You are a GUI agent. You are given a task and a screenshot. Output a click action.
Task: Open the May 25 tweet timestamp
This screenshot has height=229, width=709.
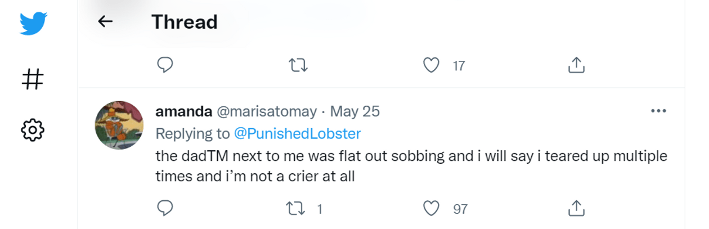click(x=355, y=111)
